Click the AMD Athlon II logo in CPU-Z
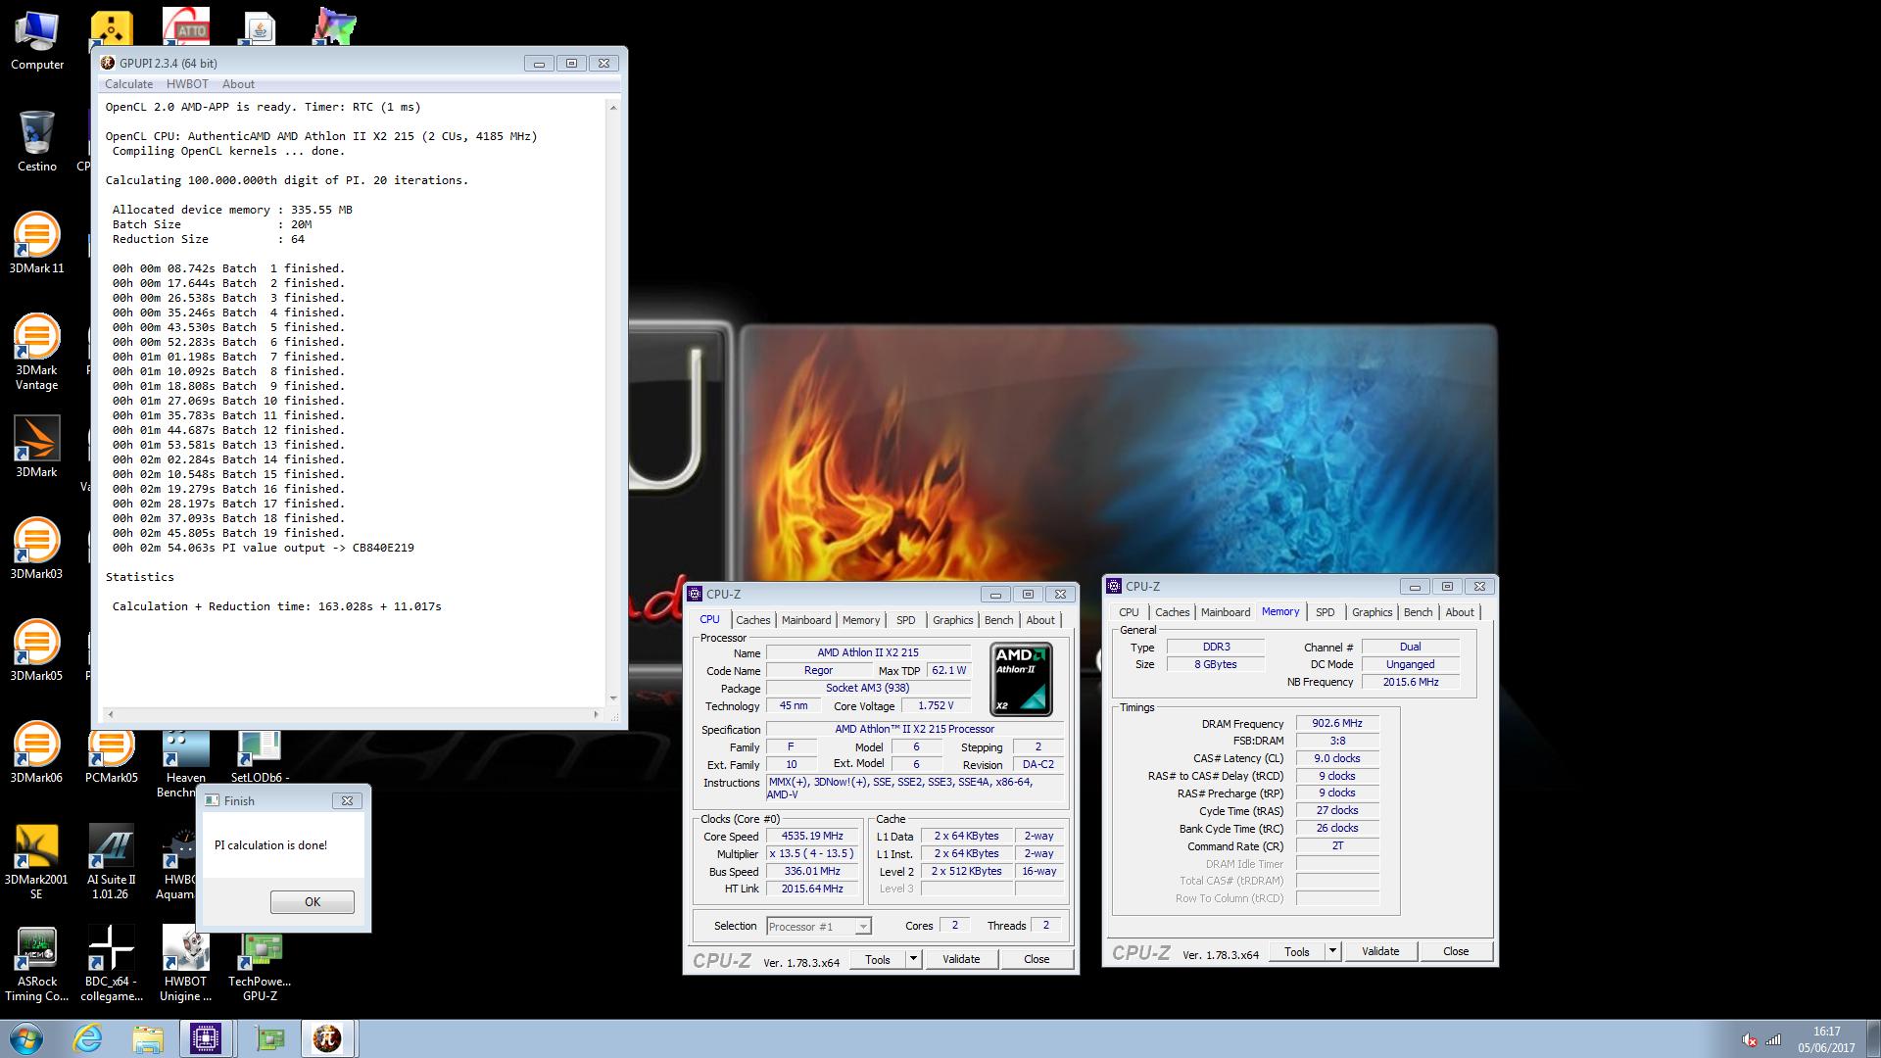Image resolution: width=1881 pixels, height=1058 pixels. 1021,678
